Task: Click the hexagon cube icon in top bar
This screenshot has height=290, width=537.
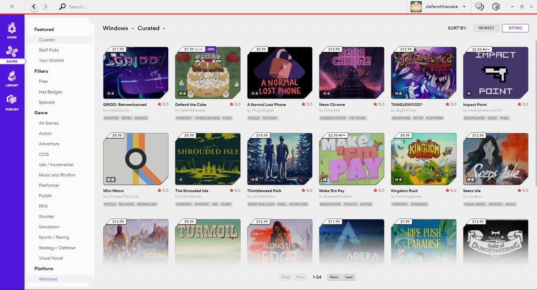Action: point(495,7)
